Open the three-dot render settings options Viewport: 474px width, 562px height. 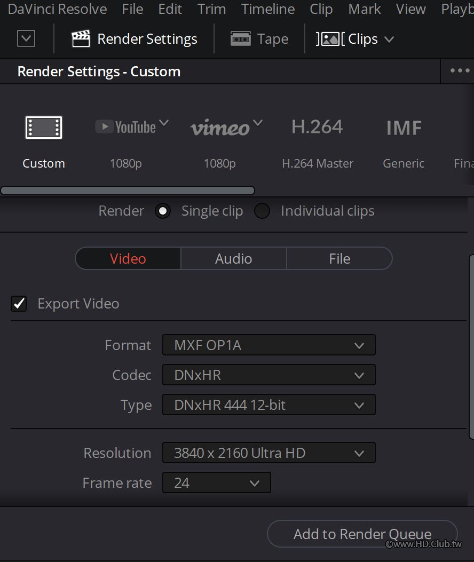pyautogui.click(x=459, y=71)
